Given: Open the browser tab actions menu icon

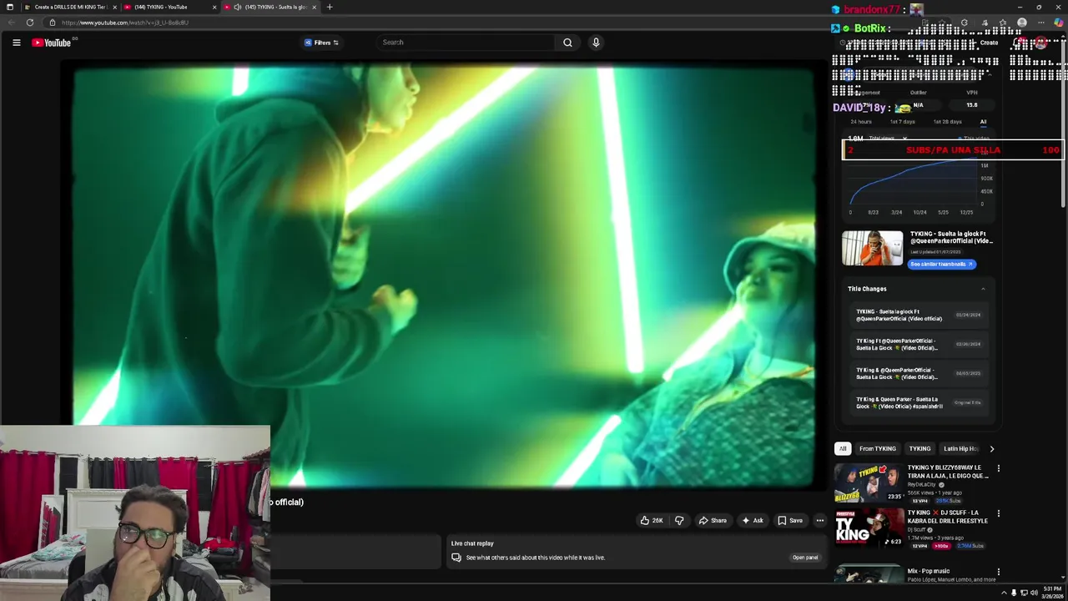Looking at the screenshot, I should [x=10, y=7].
